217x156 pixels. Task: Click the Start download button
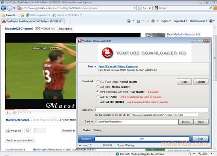[x=200, y=139]
